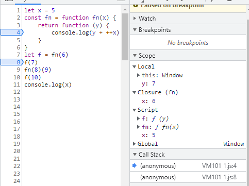Set breakpoint on line number 7
The image size is (249, 186).
[19, 55]
